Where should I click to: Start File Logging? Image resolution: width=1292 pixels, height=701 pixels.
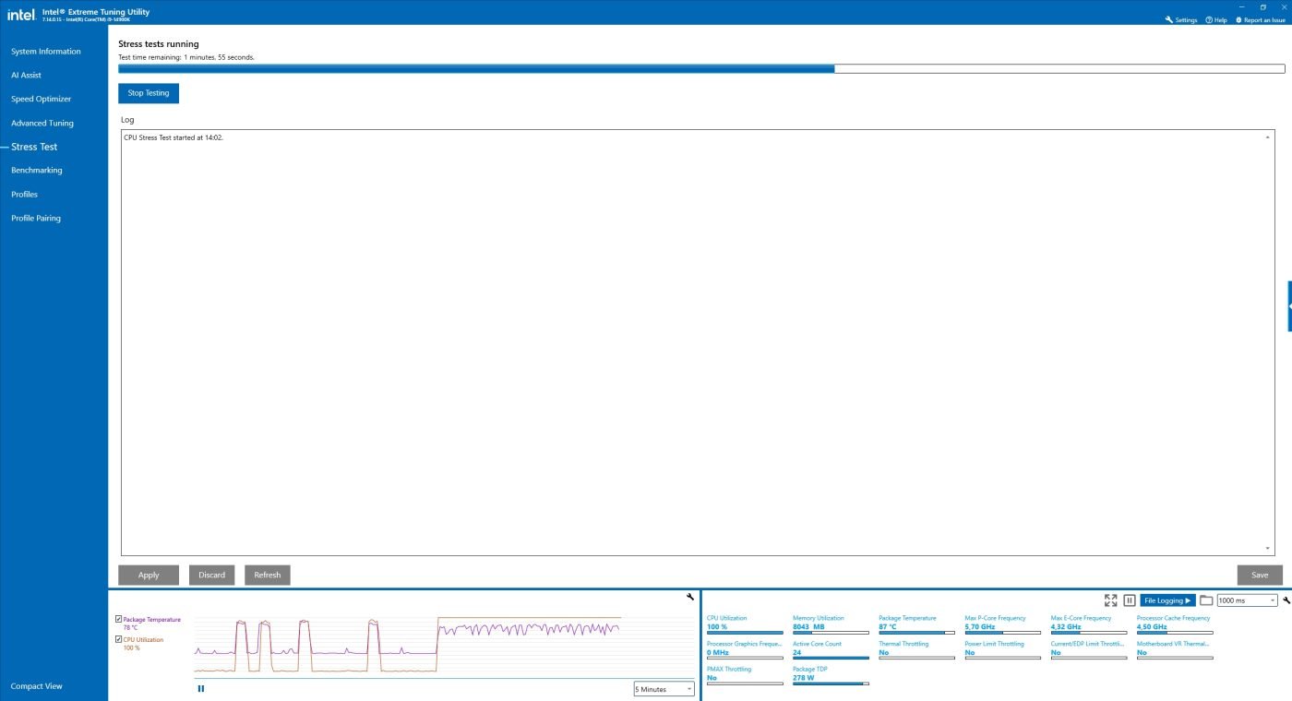(x=1167, y=600)
